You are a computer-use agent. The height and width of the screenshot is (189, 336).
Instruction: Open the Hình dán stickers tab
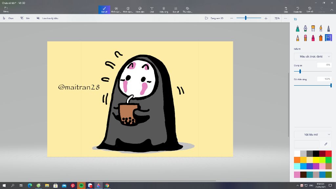tap(140, 10)
